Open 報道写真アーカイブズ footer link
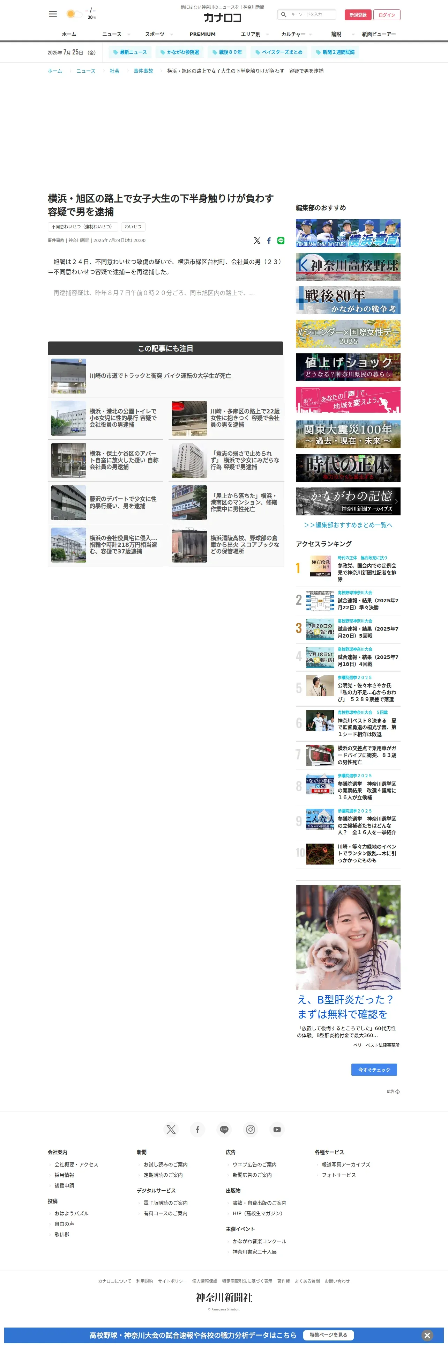Image resolution: width=448 pixels, height=1345 pixels. (346, 1164)
